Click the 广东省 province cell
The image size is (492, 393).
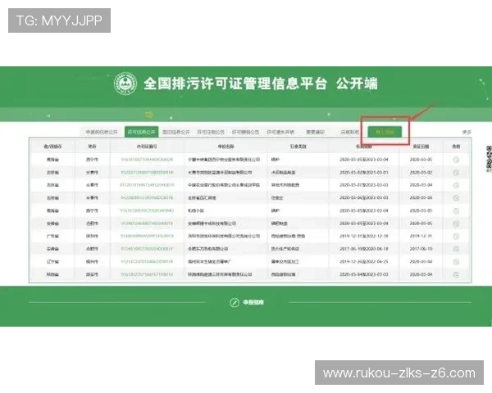(52, 236)
